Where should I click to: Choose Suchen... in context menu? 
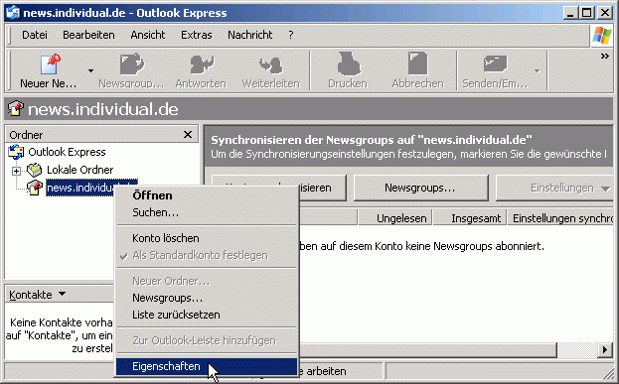pos(206,212)
